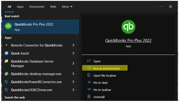Image resolution: width=179 pixels, height=102 pixels.
Task: Expand QuickBooksODBCDriver.exe chevron
Action: click(73, 90)
